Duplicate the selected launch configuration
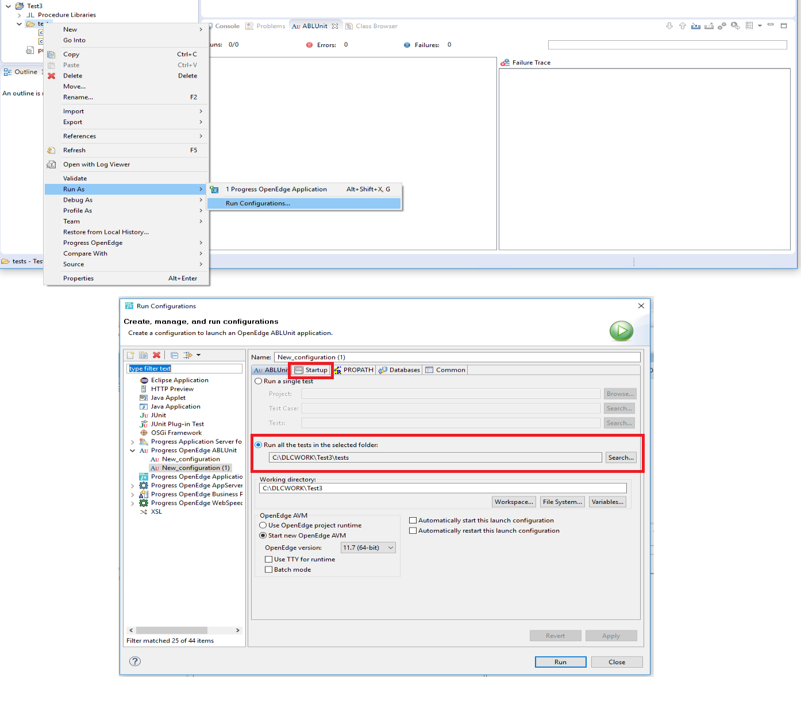The width and height of the screenshot is (801, 701). pyautogui.click(x=144, y=355)
